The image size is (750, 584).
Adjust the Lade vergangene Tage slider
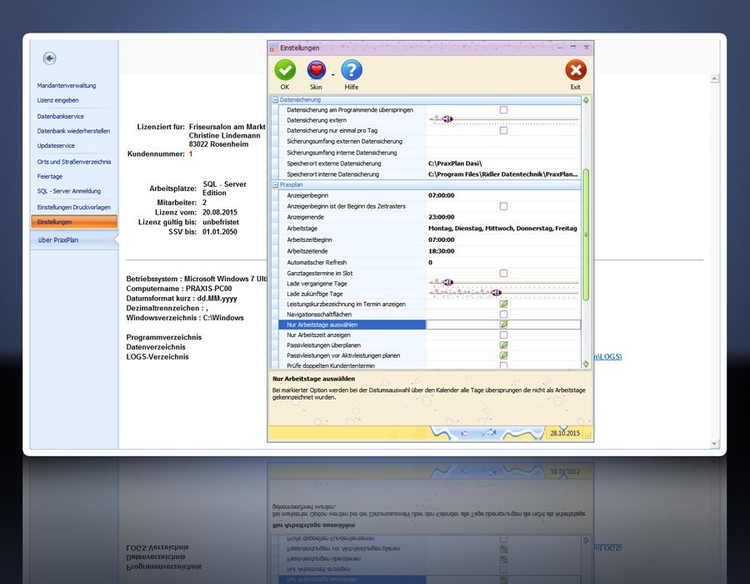447,283
